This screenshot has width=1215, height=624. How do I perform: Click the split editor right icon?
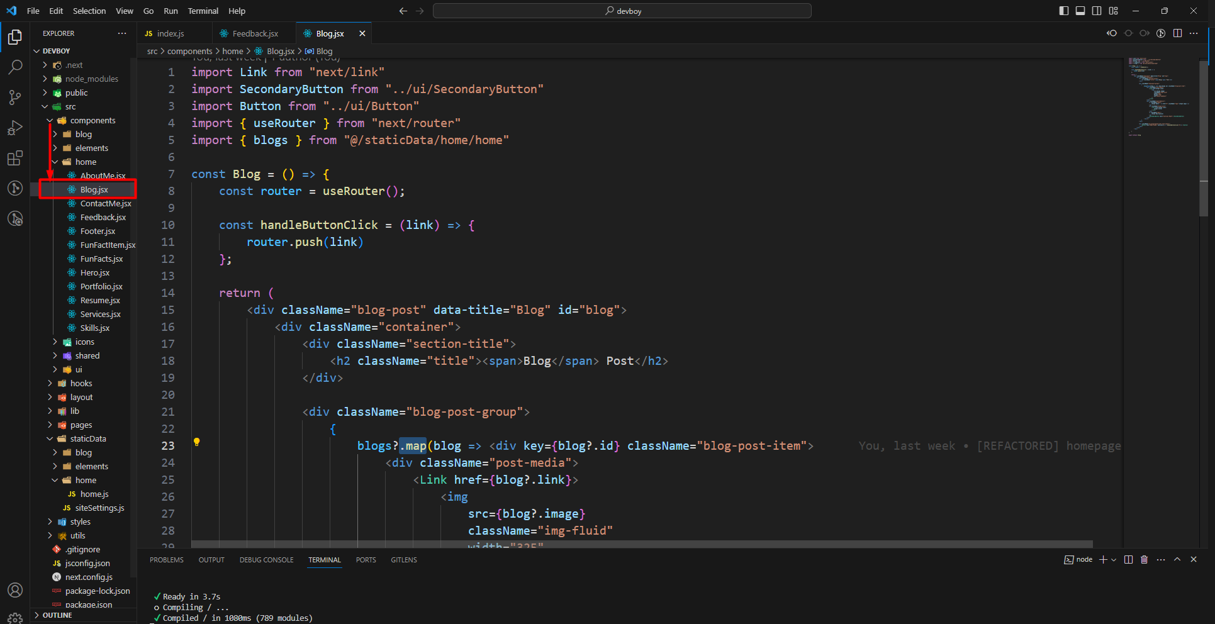pos(1177,33)
